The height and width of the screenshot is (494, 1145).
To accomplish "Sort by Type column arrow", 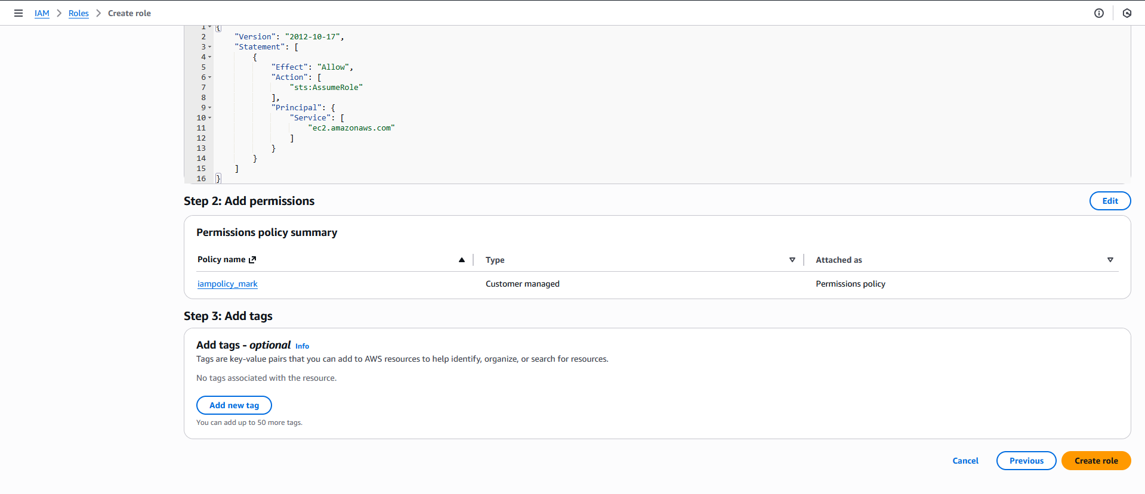I will click(x=792, y=260).
